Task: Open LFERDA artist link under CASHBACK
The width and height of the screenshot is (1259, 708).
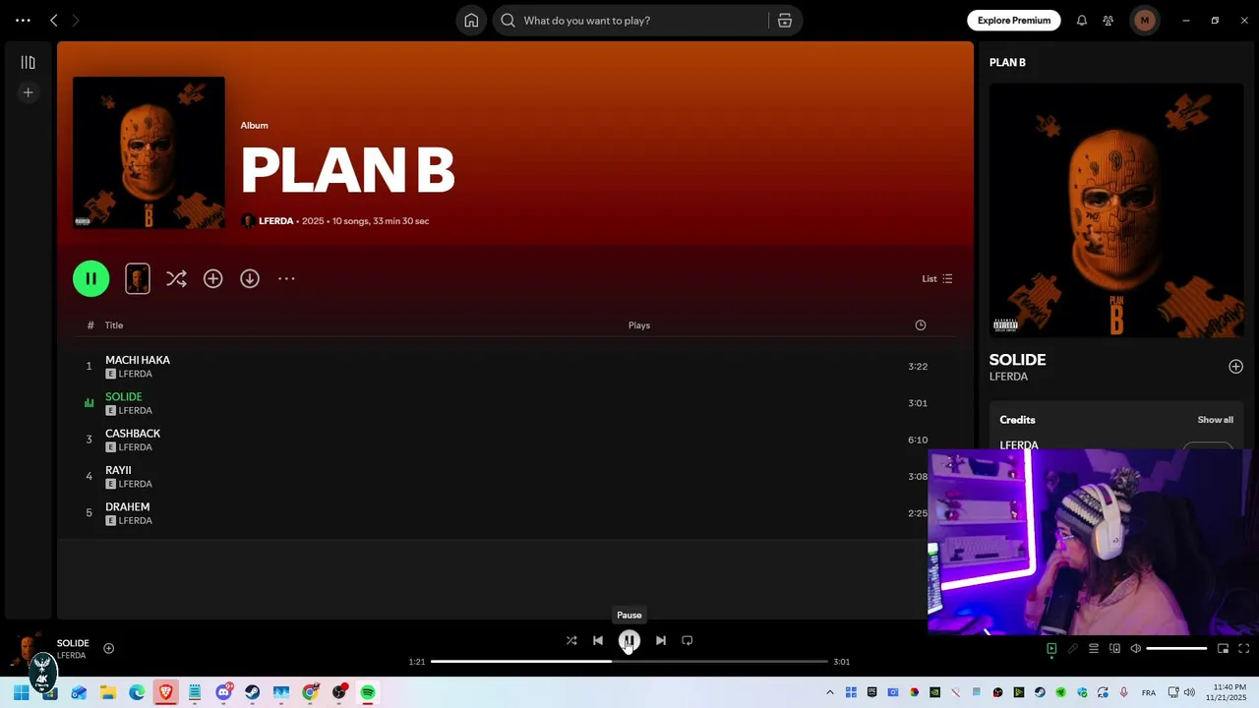Action: 135,447
